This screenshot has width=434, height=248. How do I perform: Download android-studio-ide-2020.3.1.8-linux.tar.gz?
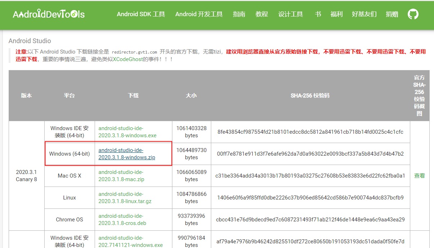click(125, 198)
